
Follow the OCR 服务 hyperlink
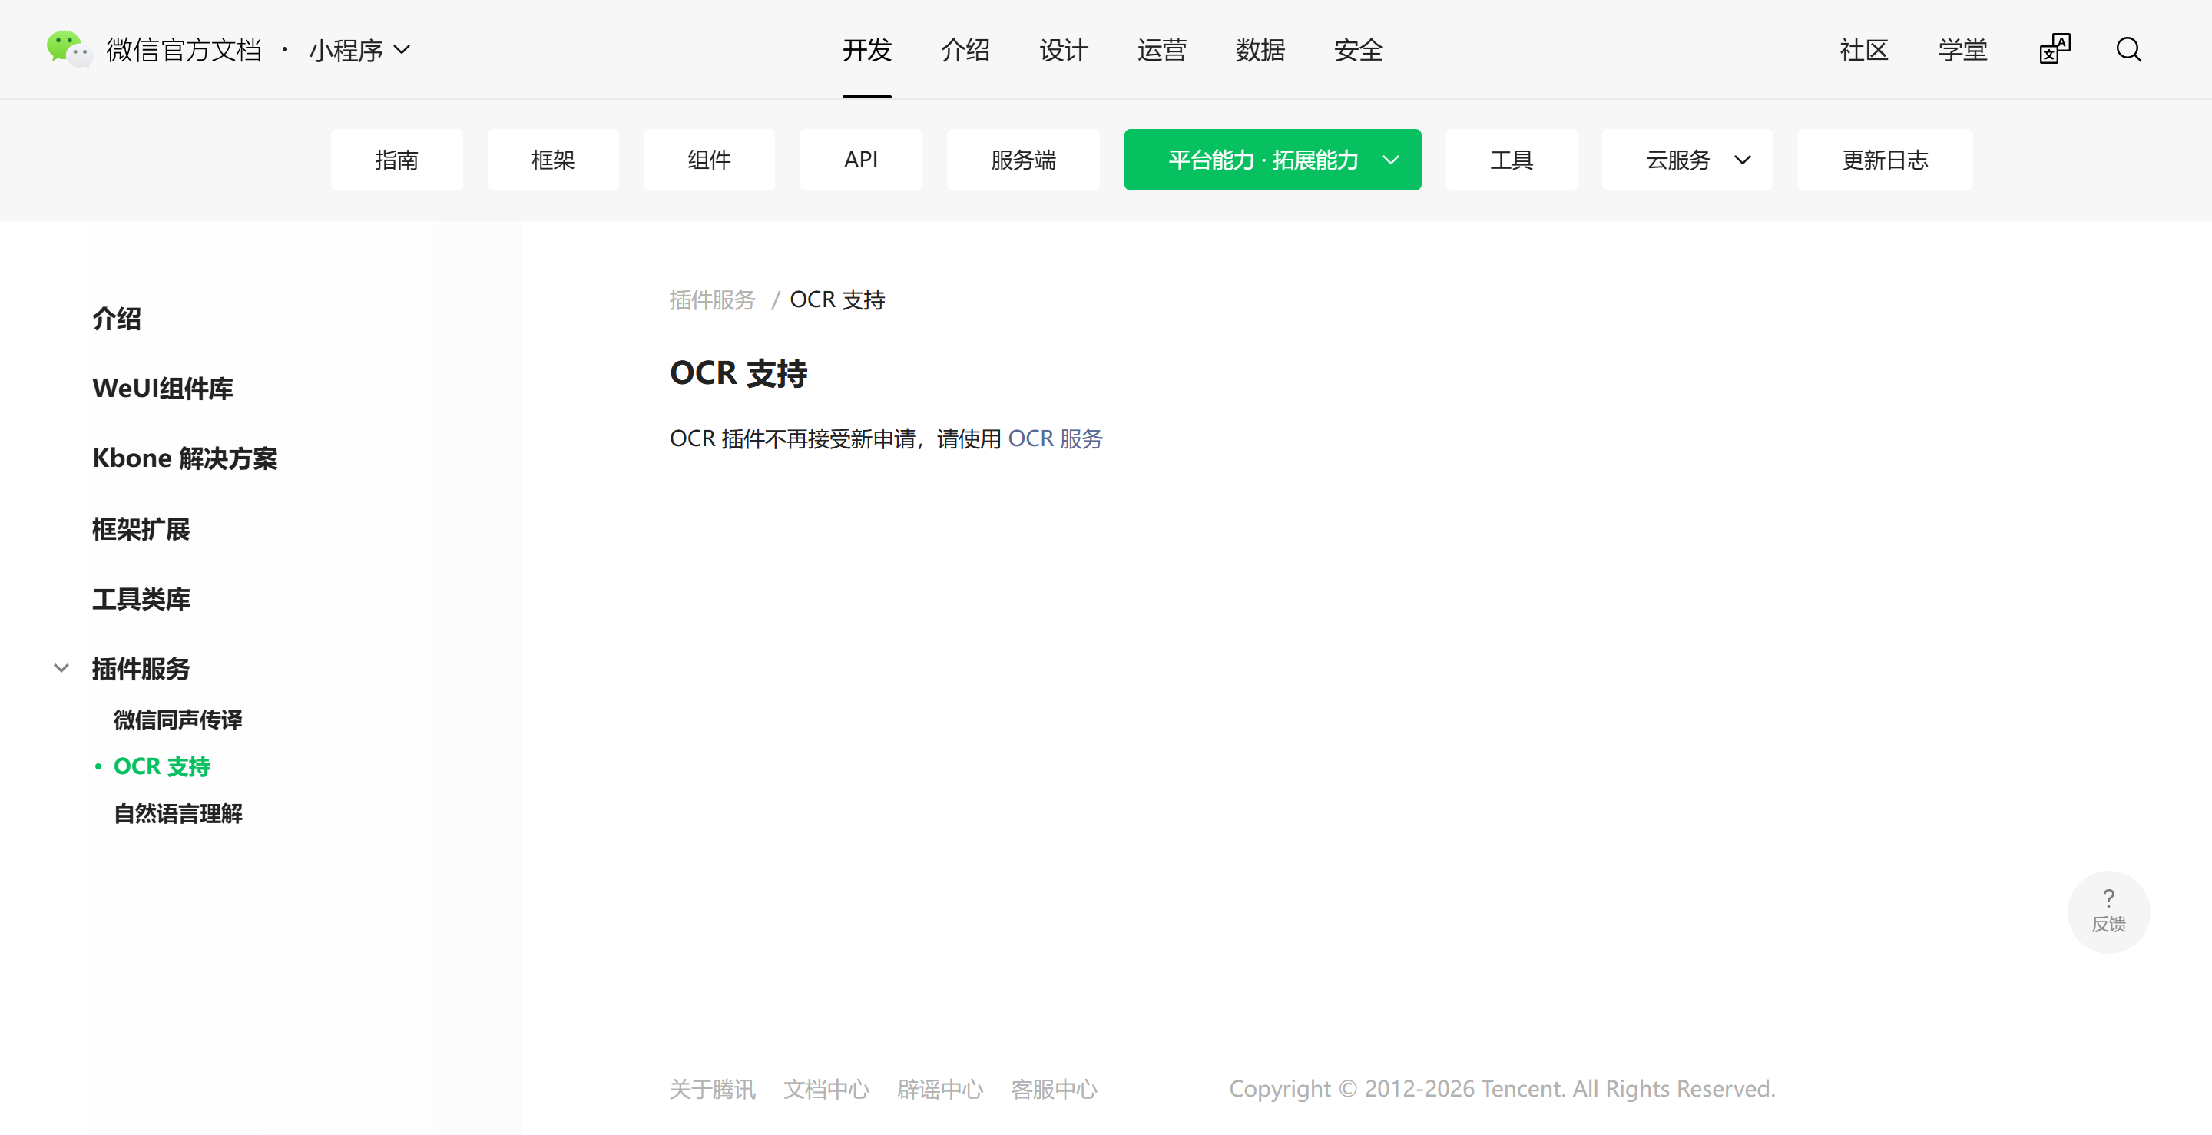pos(1055,438)
